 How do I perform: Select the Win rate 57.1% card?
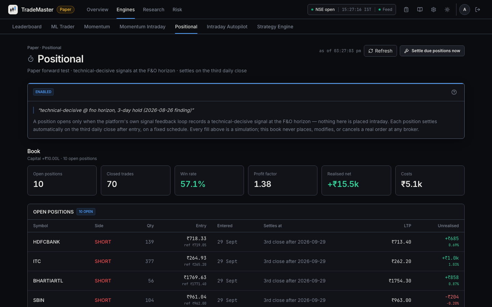coord(209,180)
